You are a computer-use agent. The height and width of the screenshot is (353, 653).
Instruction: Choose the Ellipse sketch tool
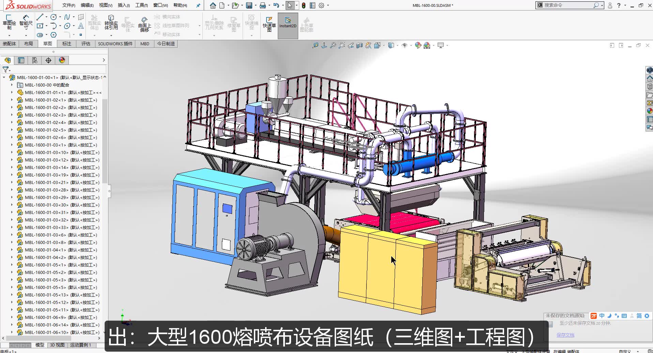coord(67,26)
